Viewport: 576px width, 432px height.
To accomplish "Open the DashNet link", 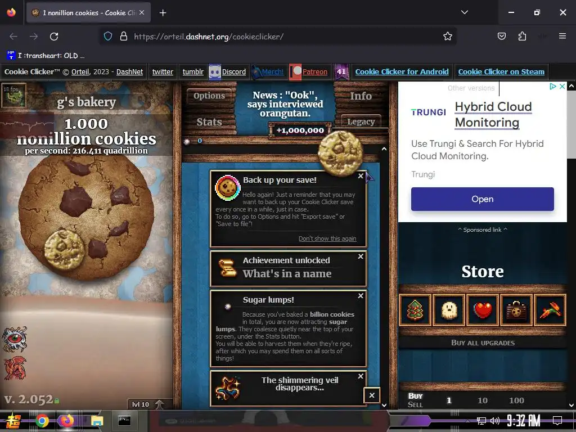I will (130, 71).
